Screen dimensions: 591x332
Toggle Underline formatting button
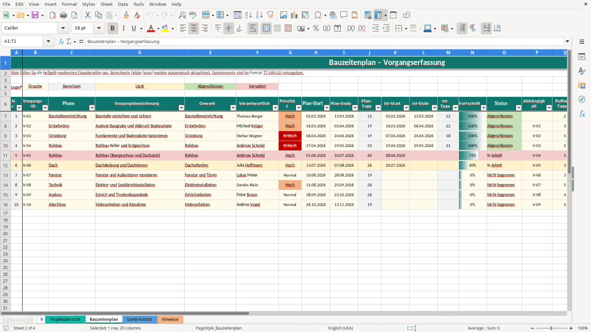click(134, 29)
